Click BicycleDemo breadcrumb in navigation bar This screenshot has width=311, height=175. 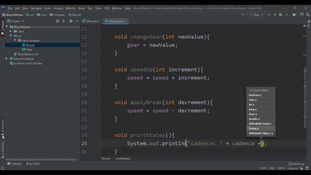pos(13,15)
